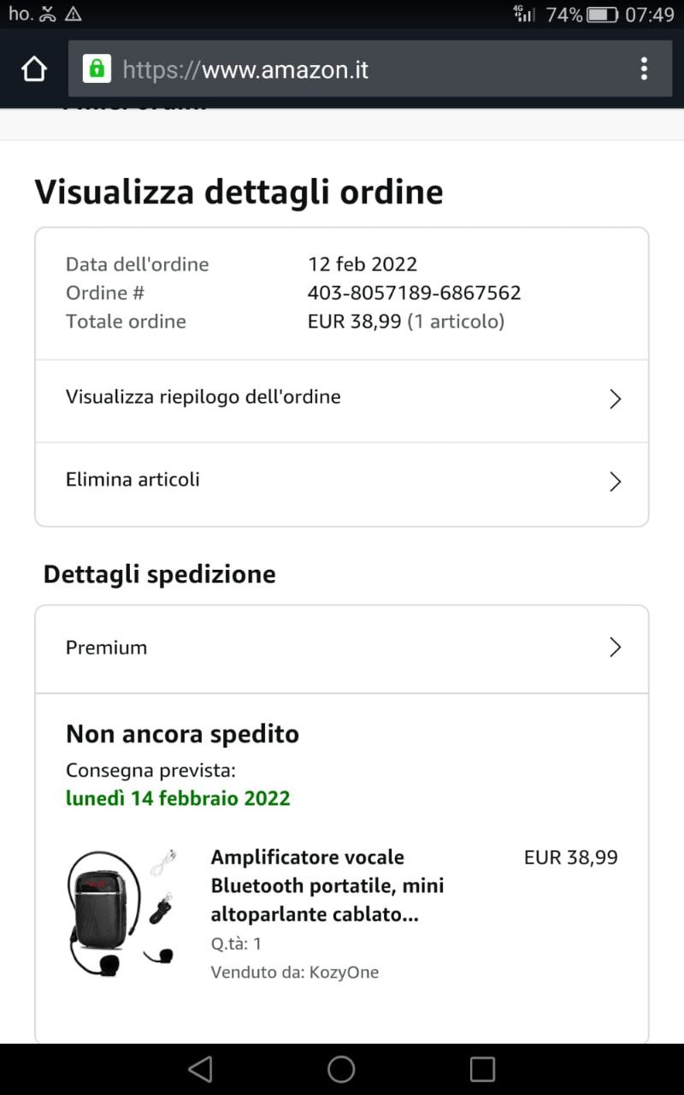The image size is (684, 1095).
Task: Open recent apps with square button
Action: [x=482, y=1068]
